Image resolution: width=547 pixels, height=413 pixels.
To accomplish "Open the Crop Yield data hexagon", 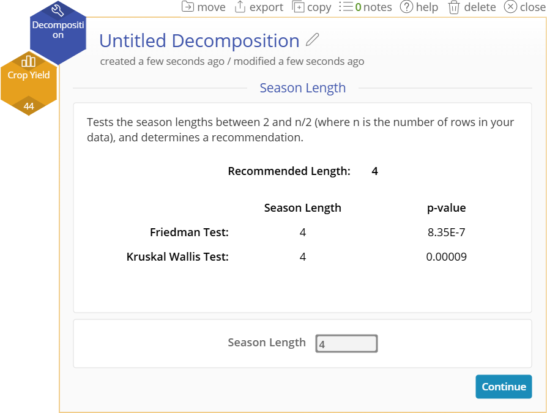I will point(29,84).
